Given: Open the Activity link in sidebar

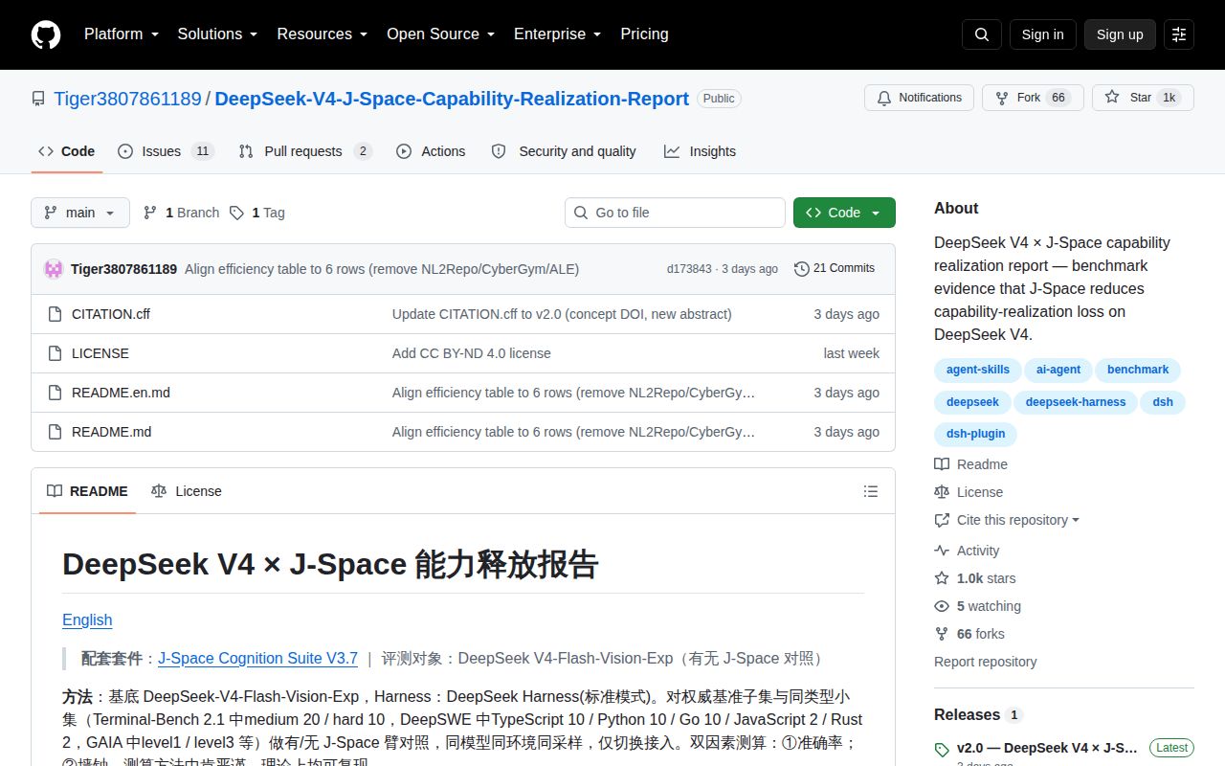Looking at the screenshot, I should point(967,551).
